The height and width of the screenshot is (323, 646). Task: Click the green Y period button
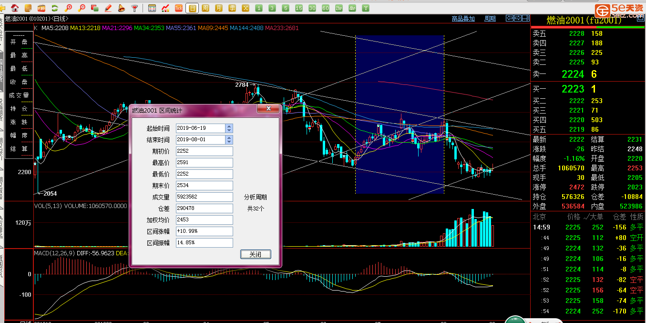tap(366, 8)
